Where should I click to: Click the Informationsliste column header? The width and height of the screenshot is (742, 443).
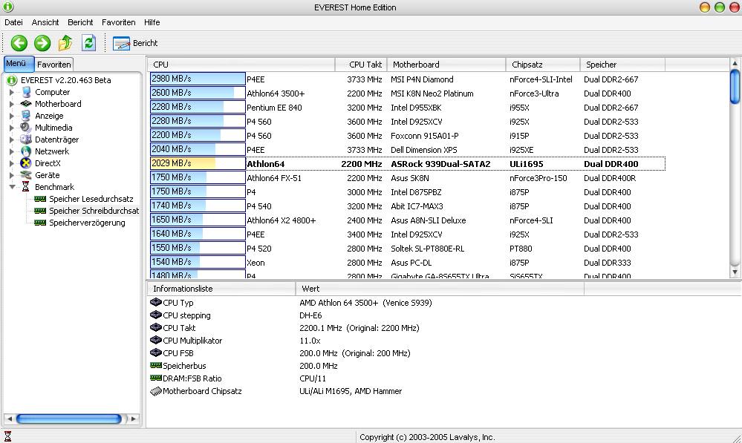[x=221, y=289]
